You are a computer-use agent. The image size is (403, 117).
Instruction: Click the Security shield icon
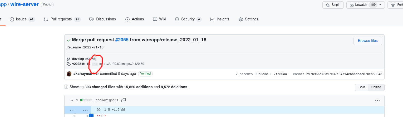177,19
